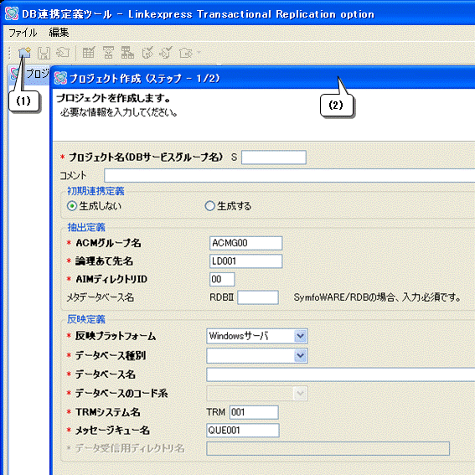The image size is (475, 475).
Task: Click the 必要な情報を入力してください text
Action: [119, 113]
